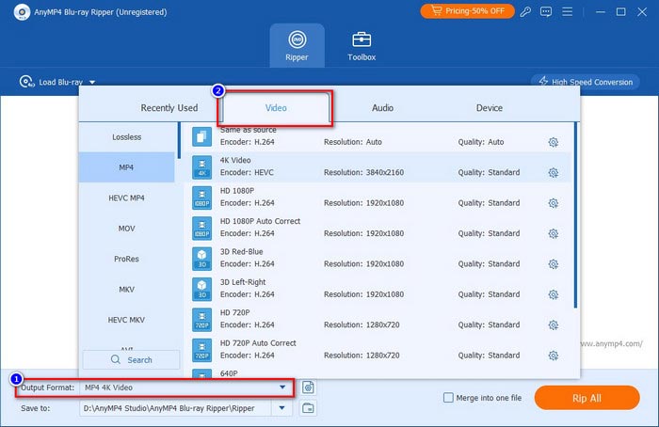Select HEVC MKV format category
Screen dimensions: 659x427
[x=126, y=320]
